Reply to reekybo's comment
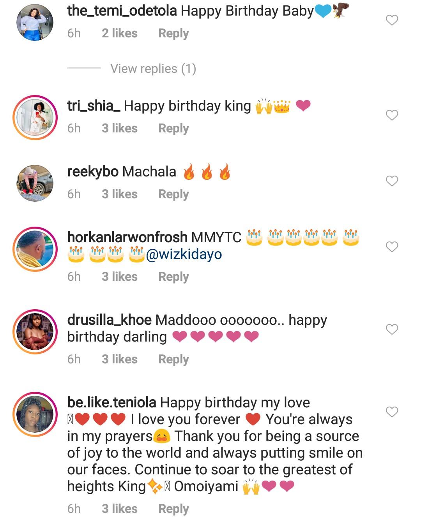The height and width of the screenshot is (532, 421). tap(173, 194)
